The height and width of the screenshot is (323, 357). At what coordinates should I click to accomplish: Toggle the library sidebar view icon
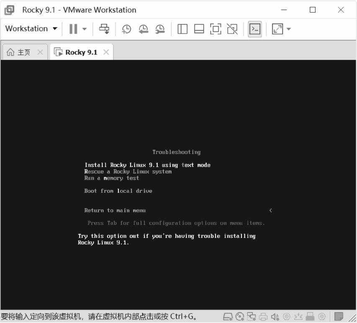point(182,29)
